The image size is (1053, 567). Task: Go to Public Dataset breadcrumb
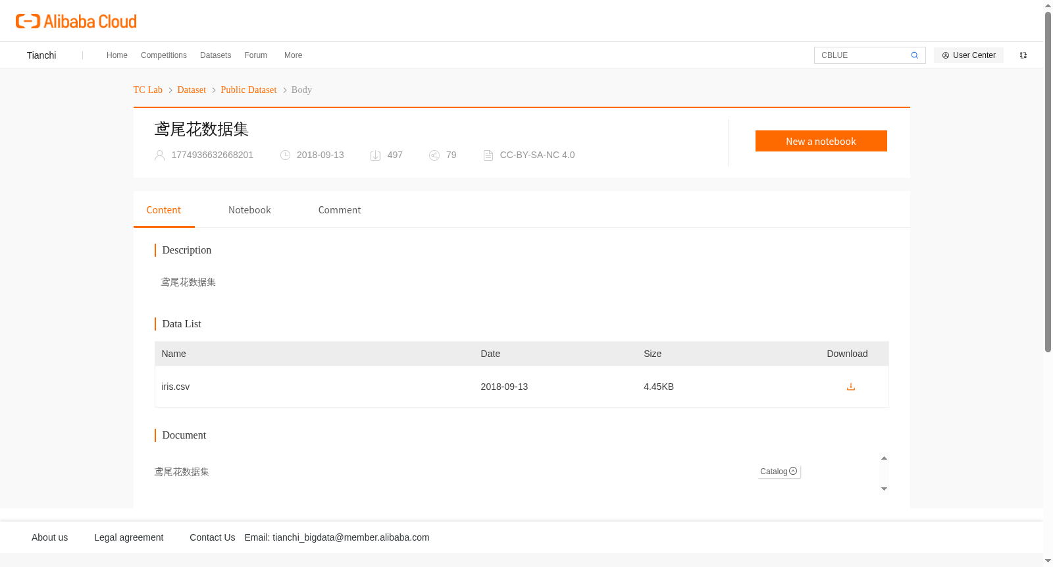pyautogui.click(x=249, y=90)
